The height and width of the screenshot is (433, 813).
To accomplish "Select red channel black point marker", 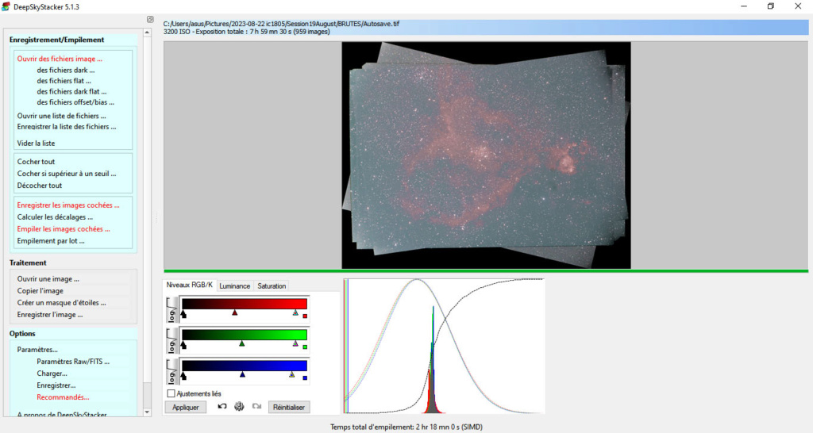I will coord(183,314).
